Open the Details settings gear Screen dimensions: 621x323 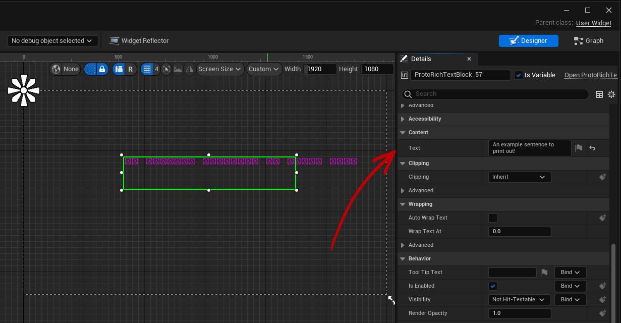[611, 94]
